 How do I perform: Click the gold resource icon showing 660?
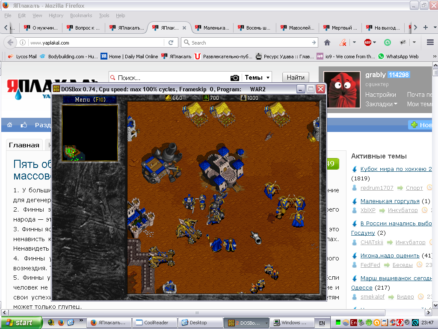click(168, 98)
